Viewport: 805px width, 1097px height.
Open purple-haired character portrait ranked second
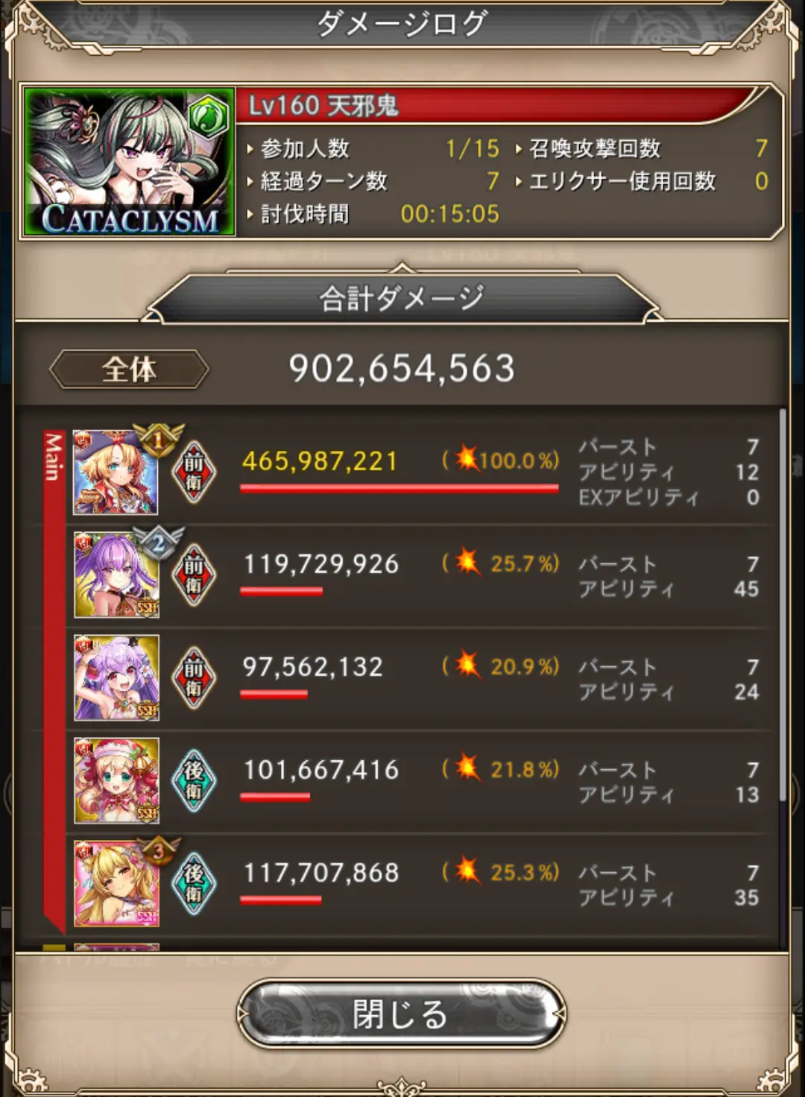116,575
